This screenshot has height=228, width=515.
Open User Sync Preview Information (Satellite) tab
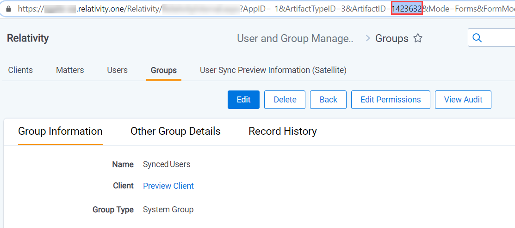pyautogui.click(x=273, y=70)
